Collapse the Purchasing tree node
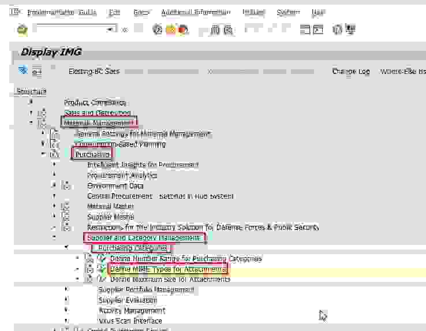 pyautogui.click(x=43, y=155)
